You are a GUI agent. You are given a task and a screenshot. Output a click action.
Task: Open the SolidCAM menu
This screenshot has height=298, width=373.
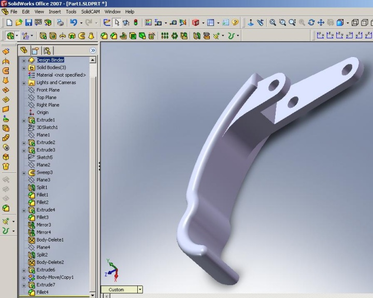pyautogui.click(x=91, y=11)
